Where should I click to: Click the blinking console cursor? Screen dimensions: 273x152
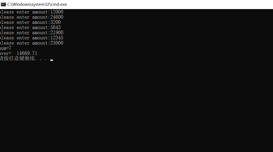(x=52, y=60)
